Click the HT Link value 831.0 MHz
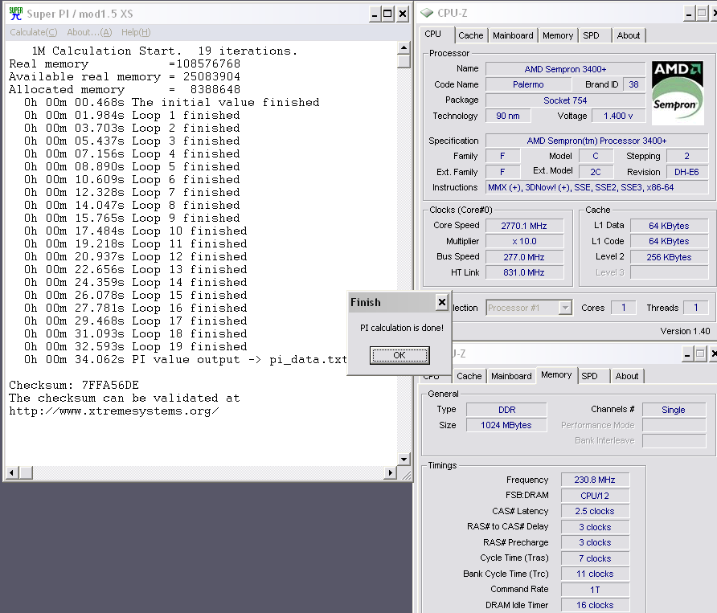Viewport: 717px width, 613px height. [x=524, y=272]
